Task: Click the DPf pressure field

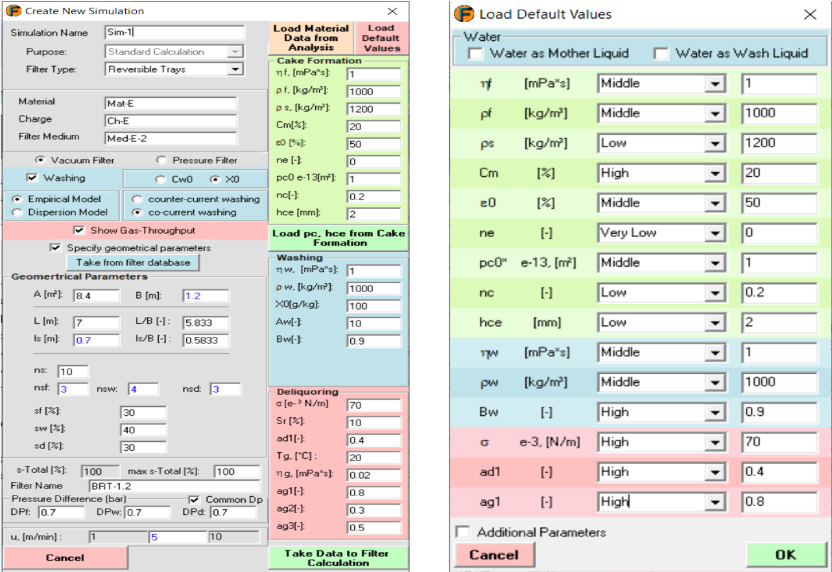Action: pos(61,513)
